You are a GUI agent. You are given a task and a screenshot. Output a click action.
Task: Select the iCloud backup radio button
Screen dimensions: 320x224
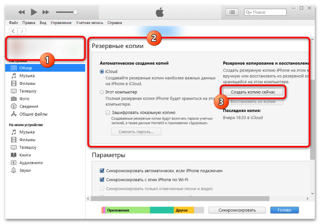point(102,72)
